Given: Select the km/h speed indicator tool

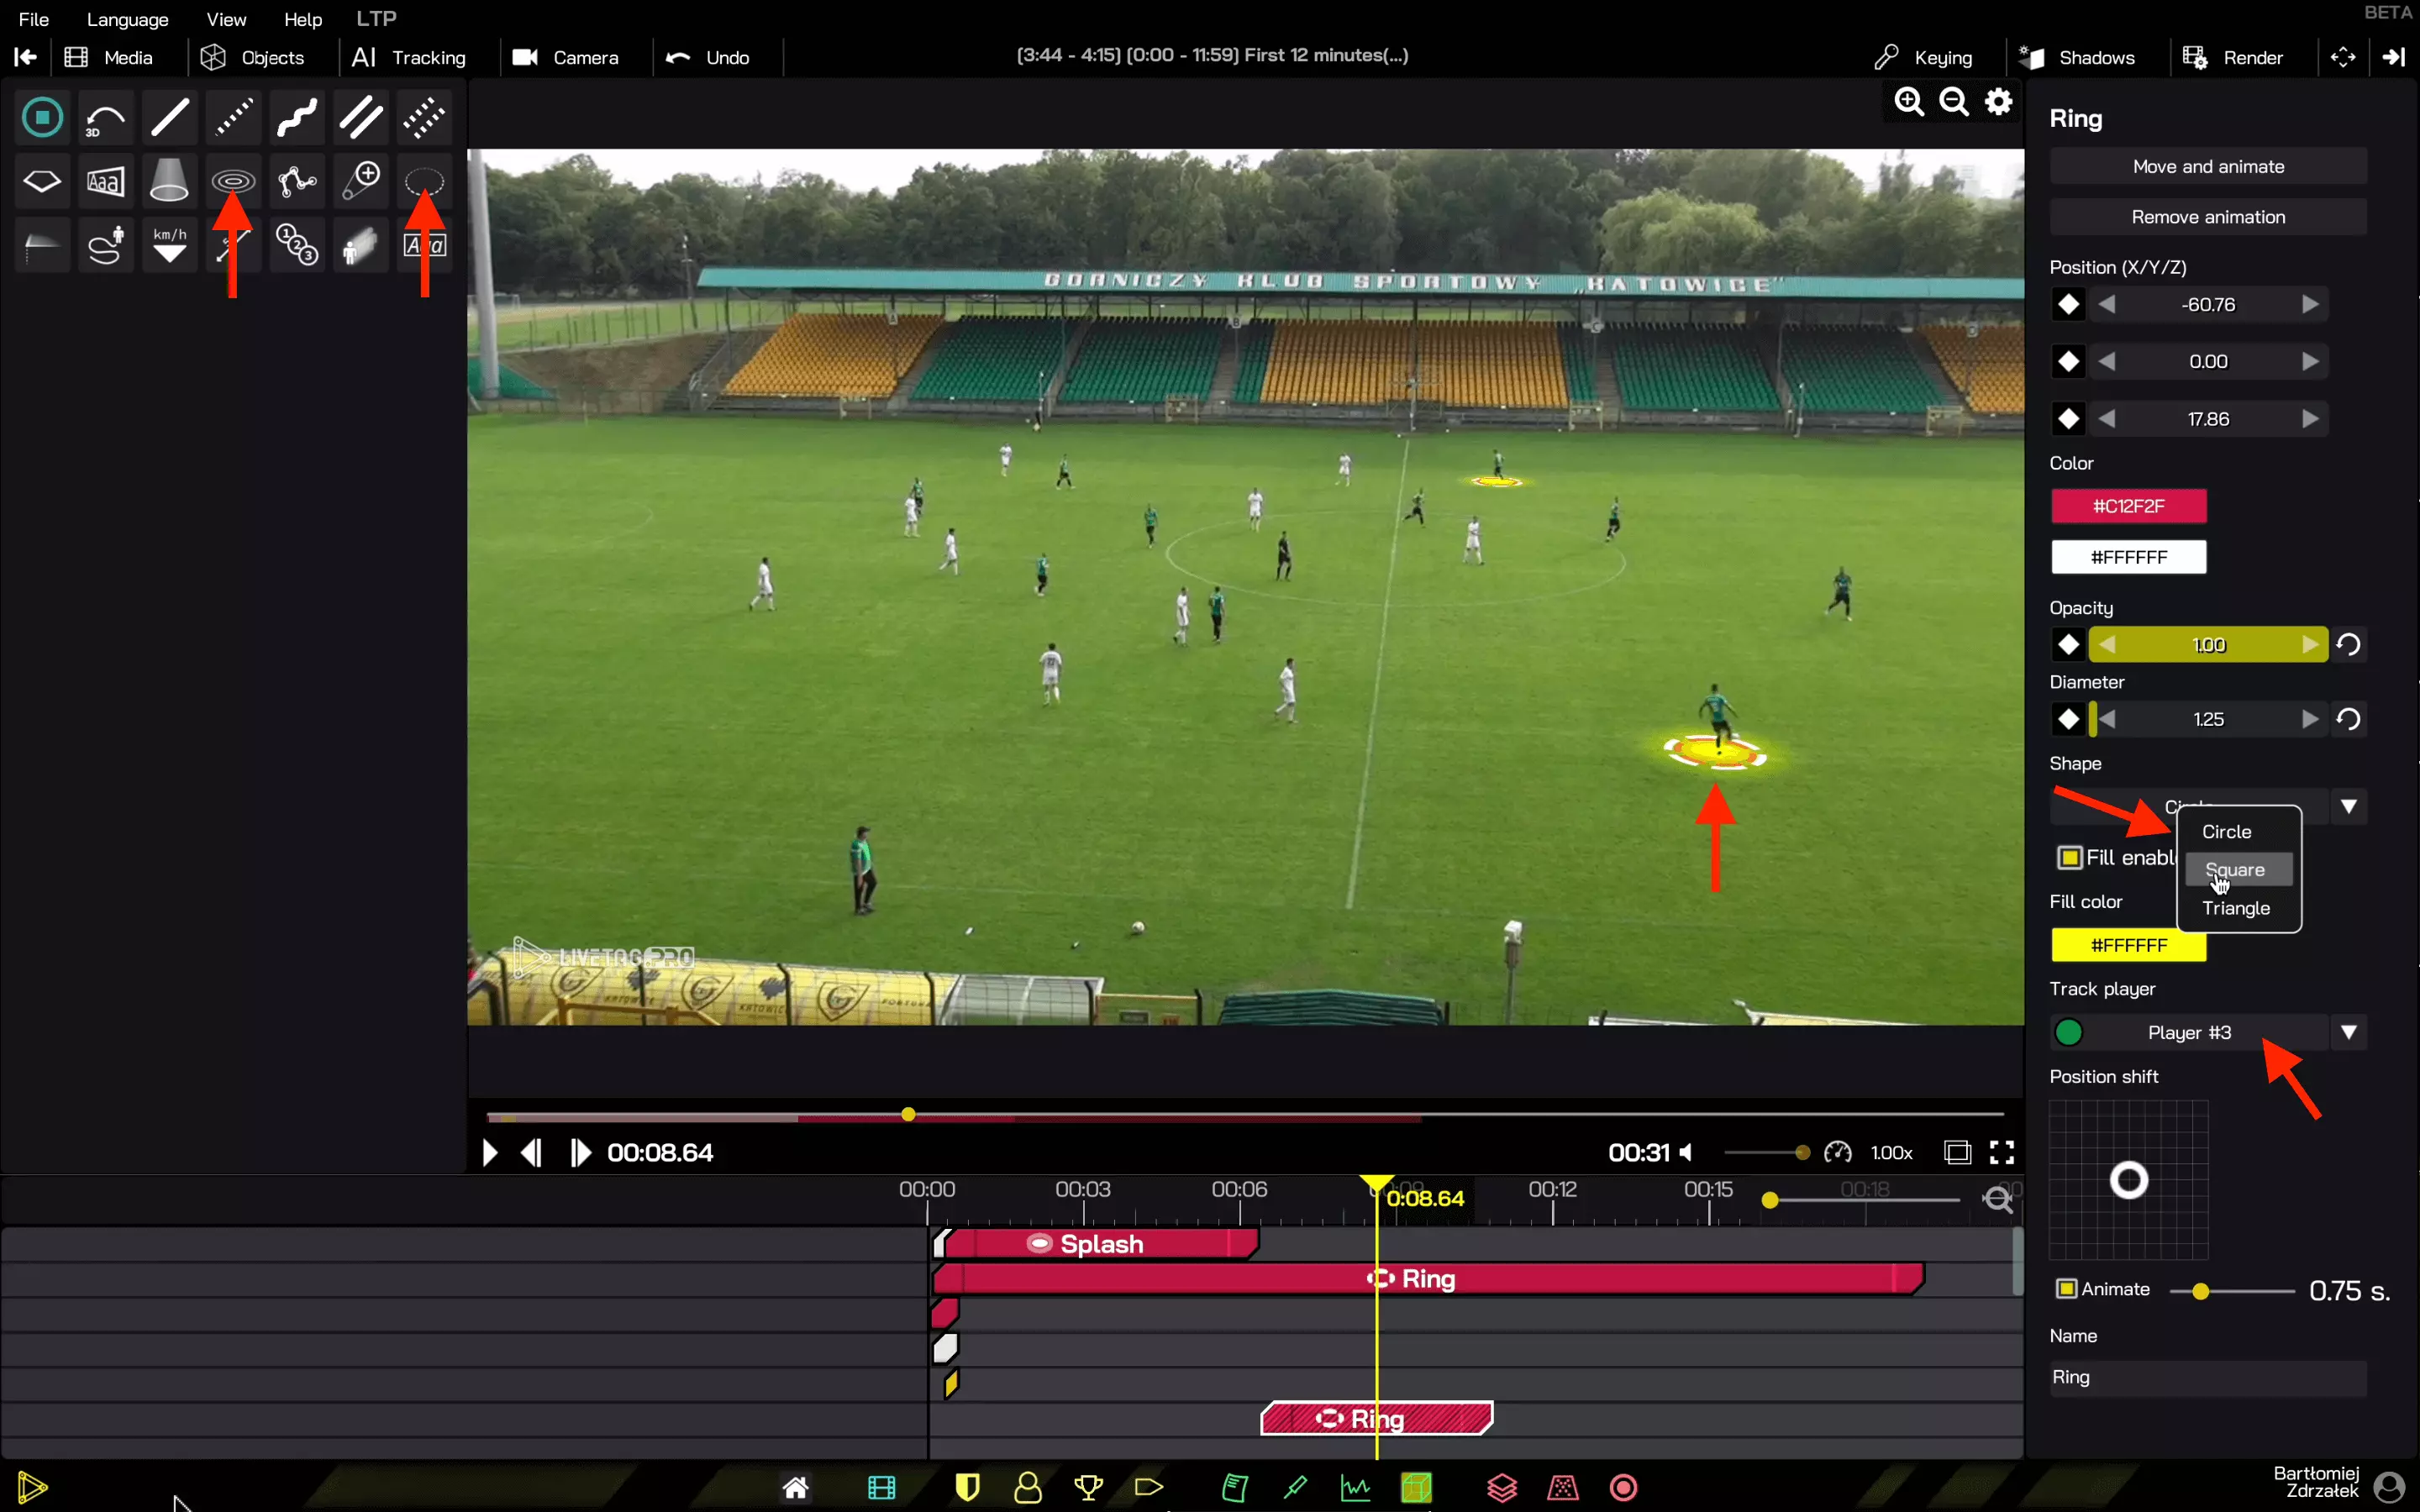Looking at the screenshot, I should tap(169, 245).
